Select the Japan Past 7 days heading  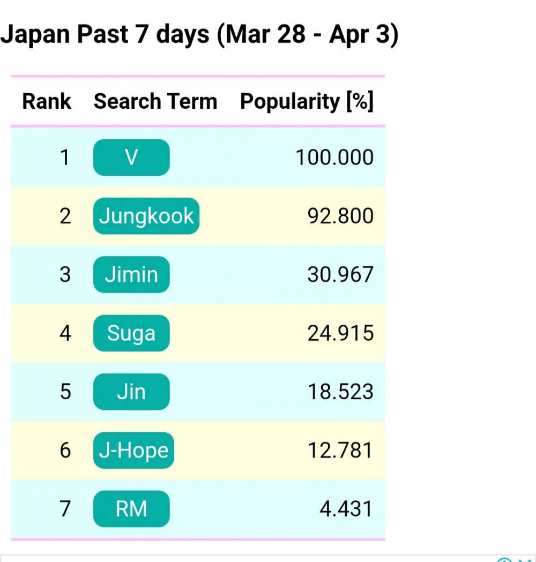(199, 35)
